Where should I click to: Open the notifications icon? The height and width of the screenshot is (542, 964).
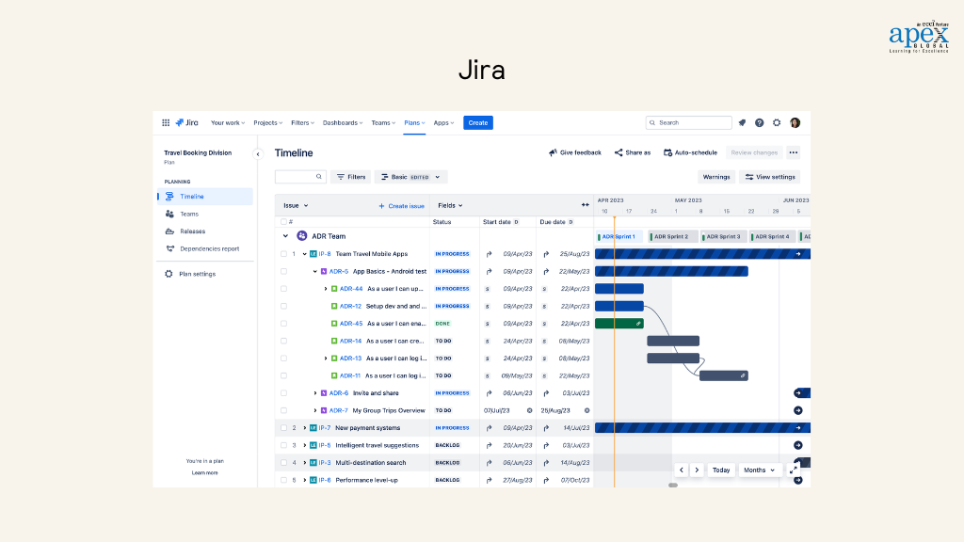pyautogui.click(x=742, y=123)
